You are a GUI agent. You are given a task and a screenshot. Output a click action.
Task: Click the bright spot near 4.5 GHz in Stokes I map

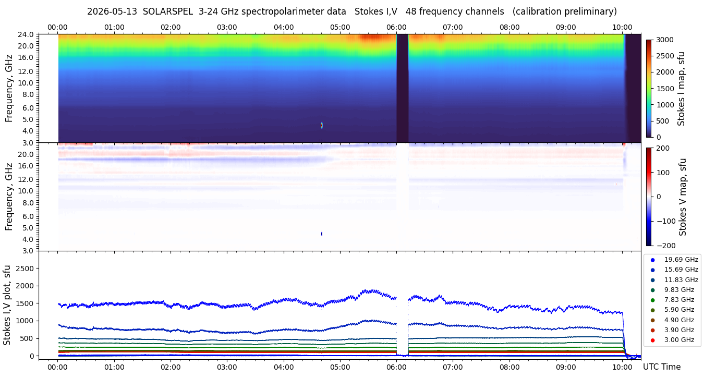click(x=322, y=125)
